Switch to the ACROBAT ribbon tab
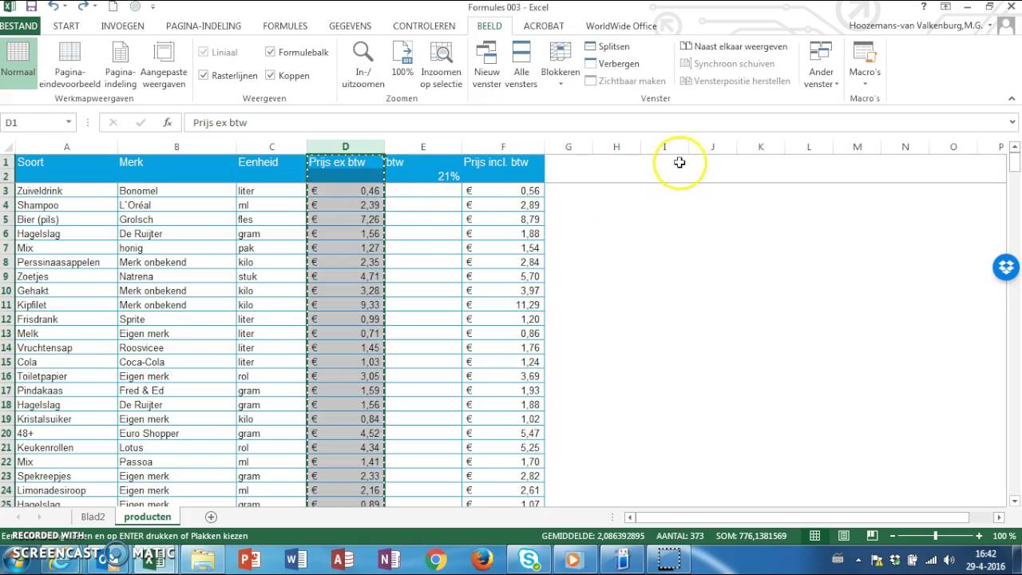Screen dimensions: 1022x575 click(544, 26)
